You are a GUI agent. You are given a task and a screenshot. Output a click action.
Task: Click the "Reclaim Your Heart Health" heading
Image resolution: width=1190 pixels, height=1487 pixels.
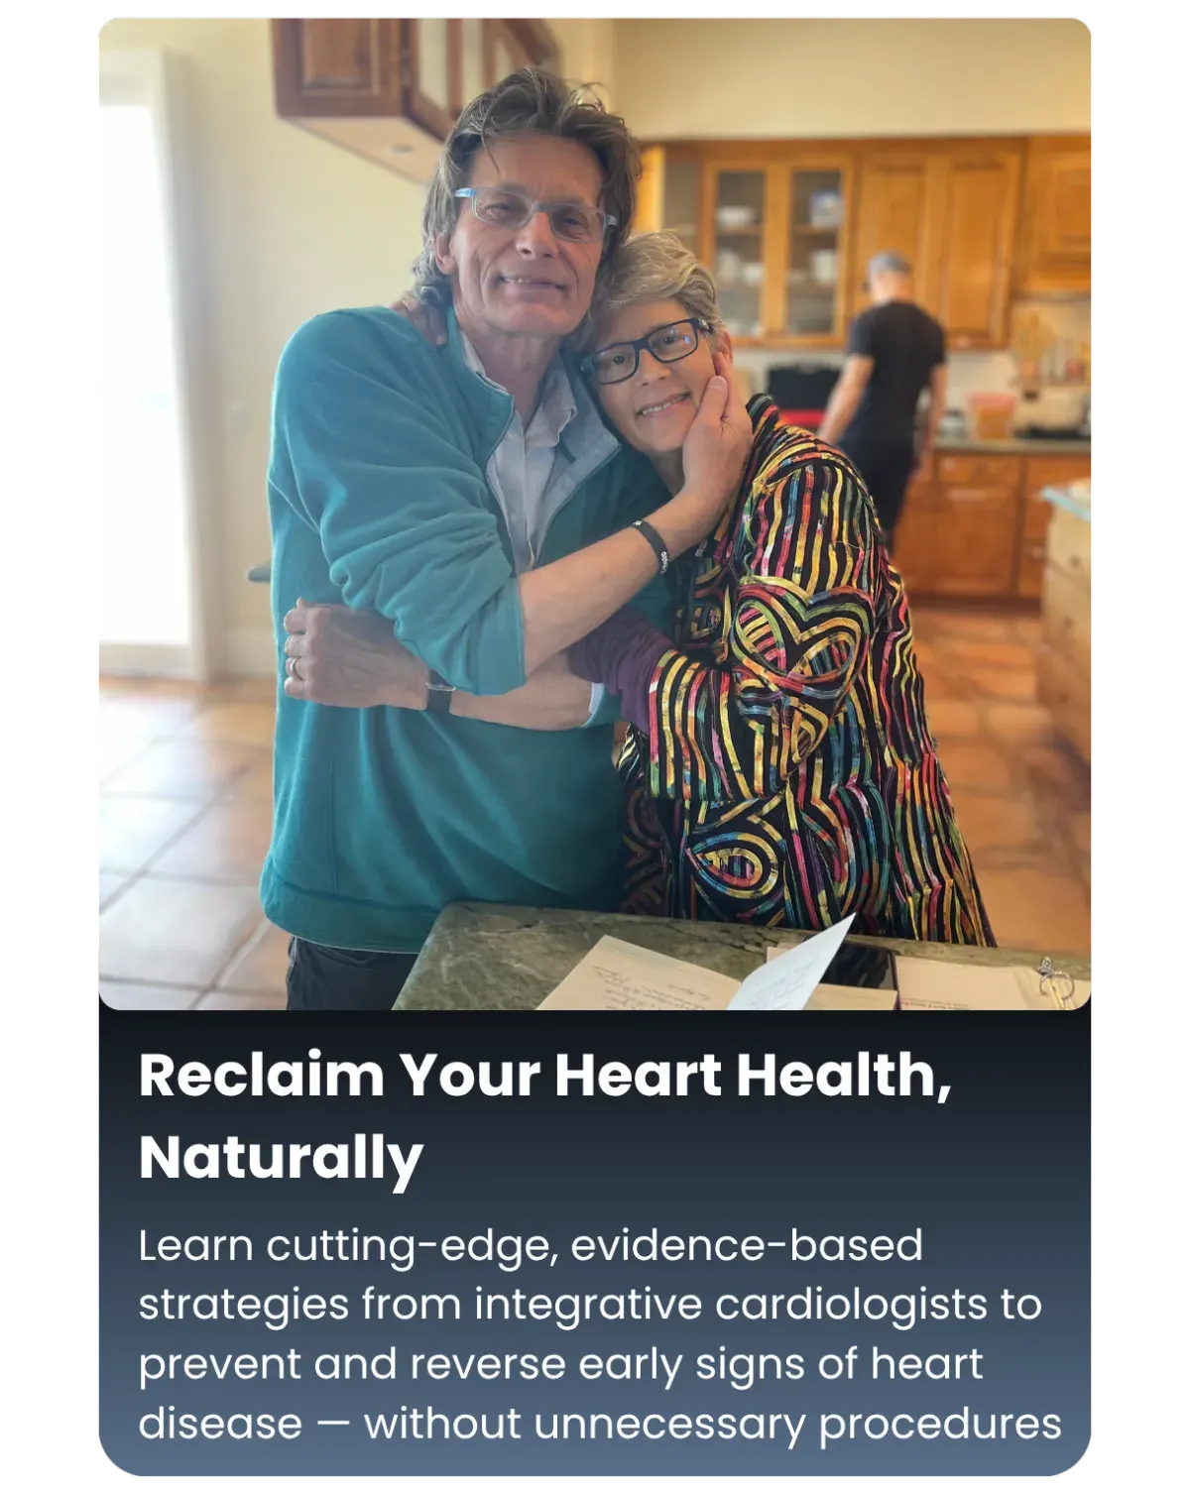pos(545,1115)
